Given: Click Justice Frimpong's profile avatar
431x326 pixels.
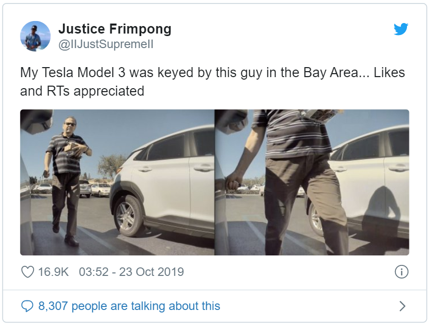Looking at the screenshot, I should click(35, 36).
